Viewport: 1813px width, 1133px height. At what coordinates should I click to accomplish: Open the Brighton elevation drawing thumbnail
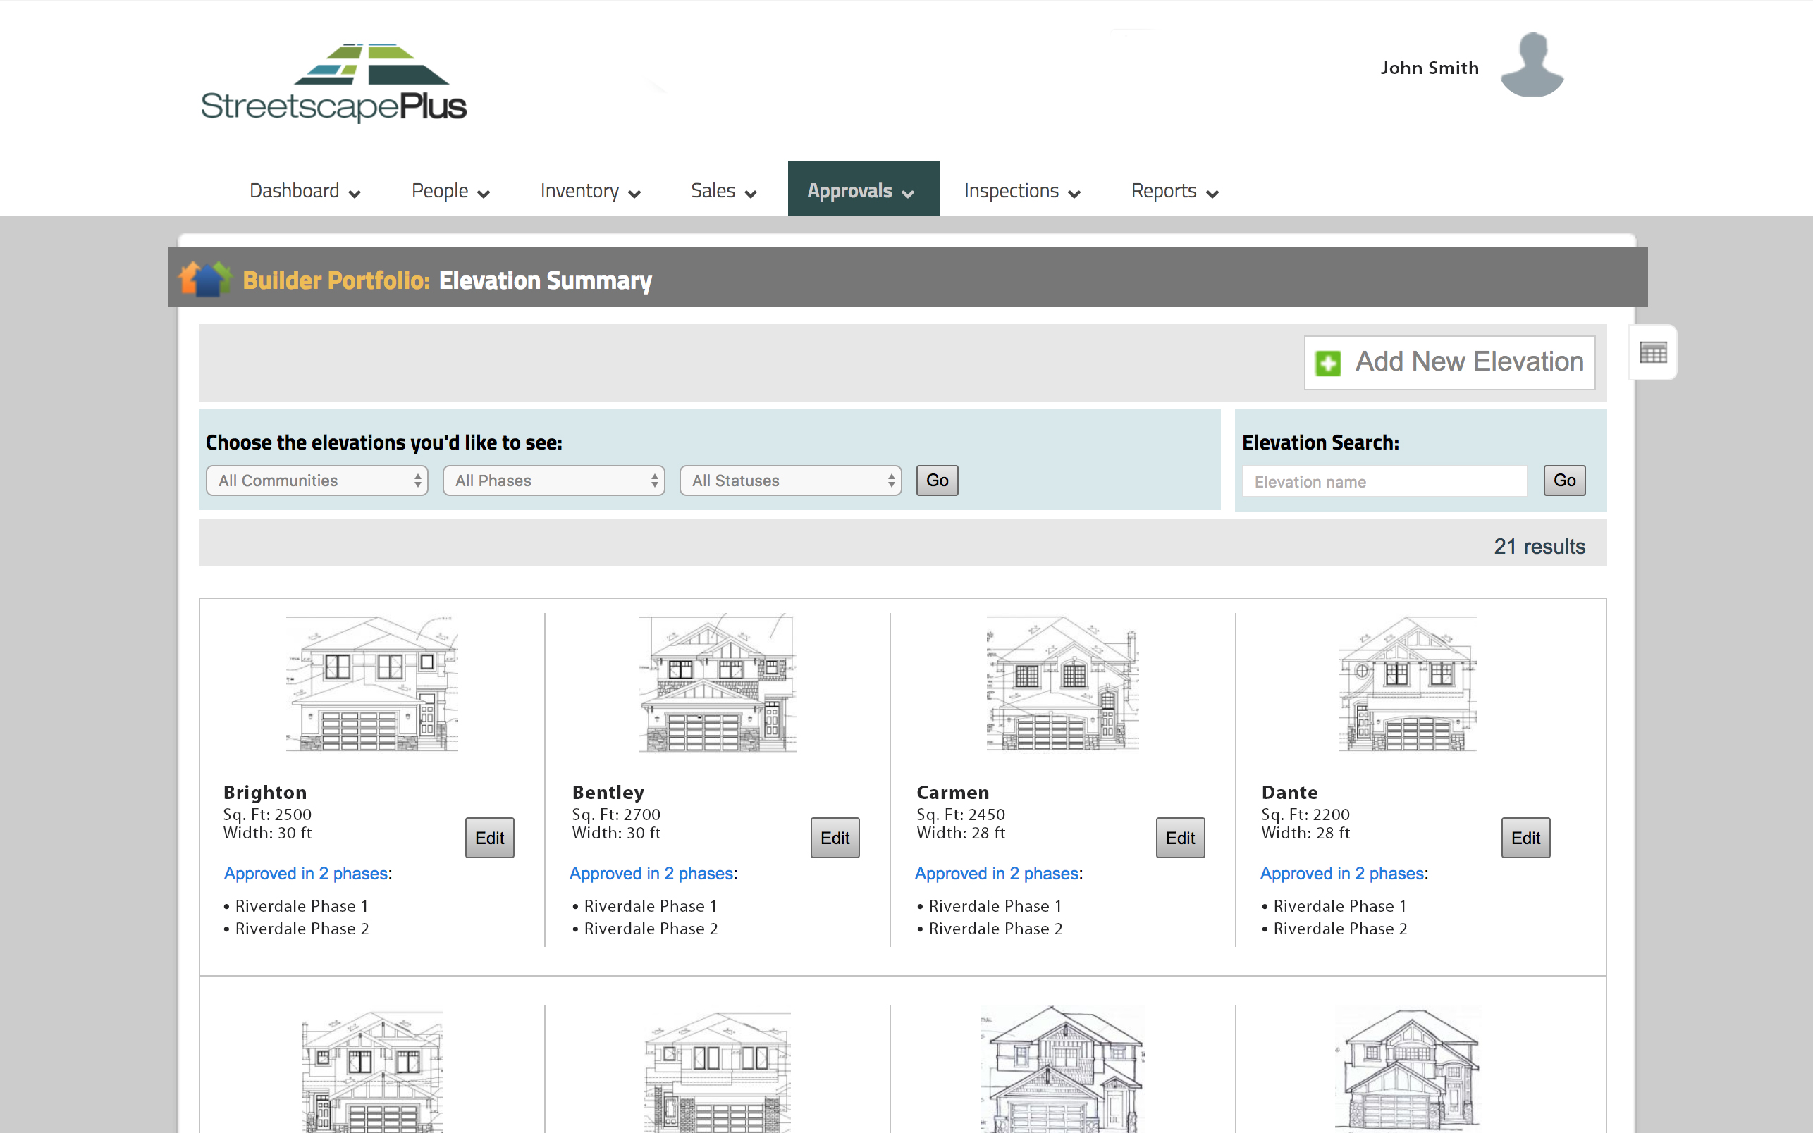coord(371,683)
